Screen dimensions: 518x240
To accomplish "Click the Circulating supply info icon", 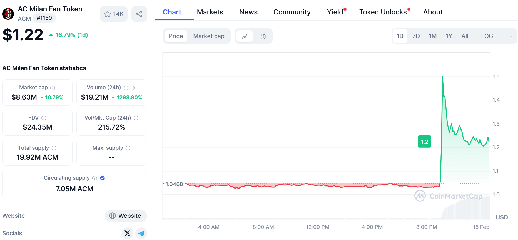I will 94,178.
